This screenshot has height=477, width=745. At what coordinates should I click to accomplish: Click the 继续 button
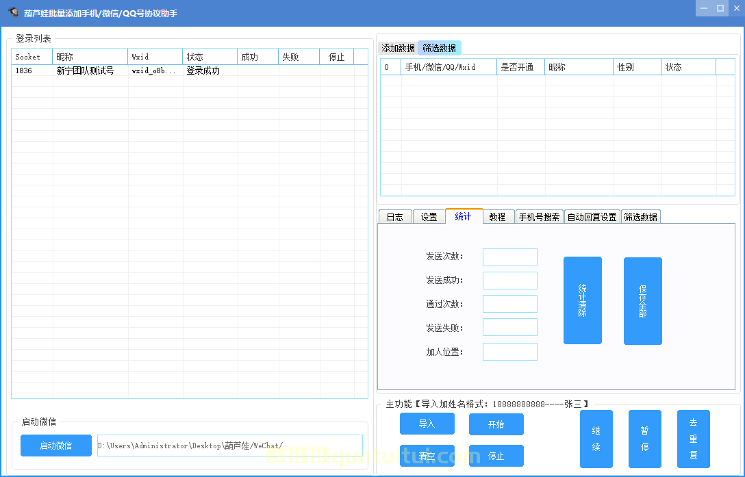[596, 439]
